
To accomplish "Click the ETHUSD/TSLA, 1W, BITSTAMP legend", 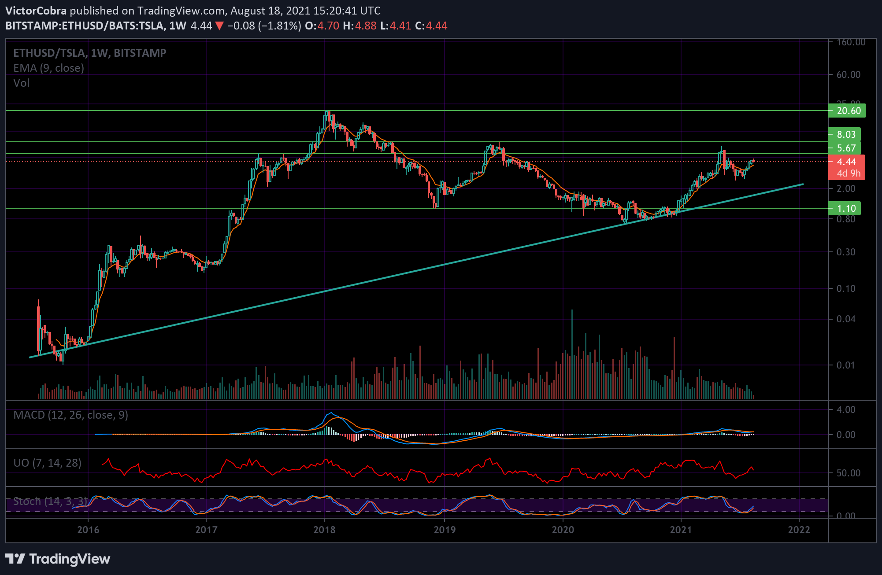I will 90,53.
